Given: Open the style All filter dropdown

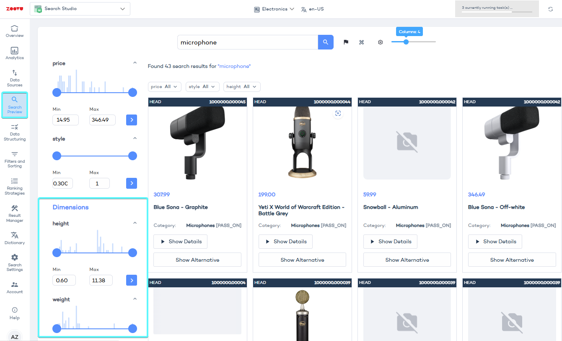Looking at the screenshot, I should click(202, 86).
